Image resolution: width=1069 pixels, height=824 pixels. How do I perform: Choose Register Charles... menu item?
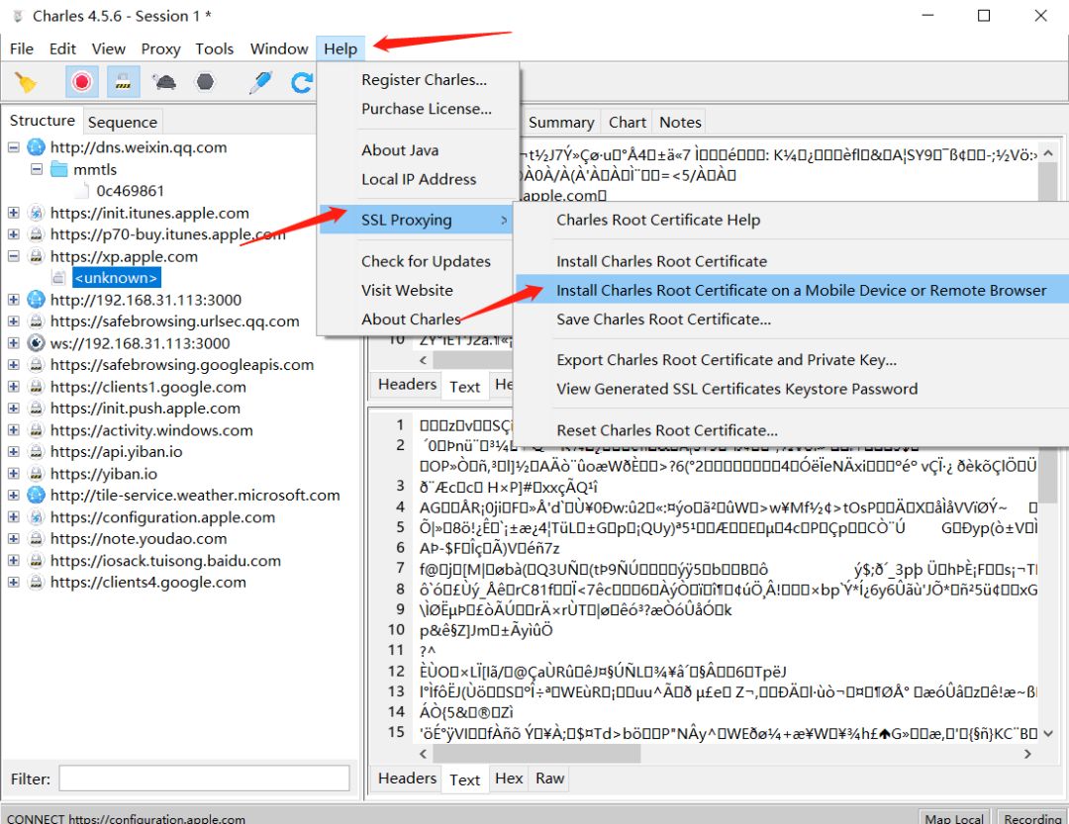[424, 80]
